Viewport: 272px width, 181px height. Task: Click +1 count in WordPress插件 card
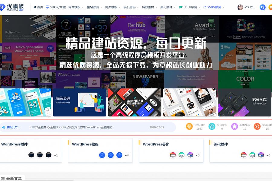click(56, 155)
